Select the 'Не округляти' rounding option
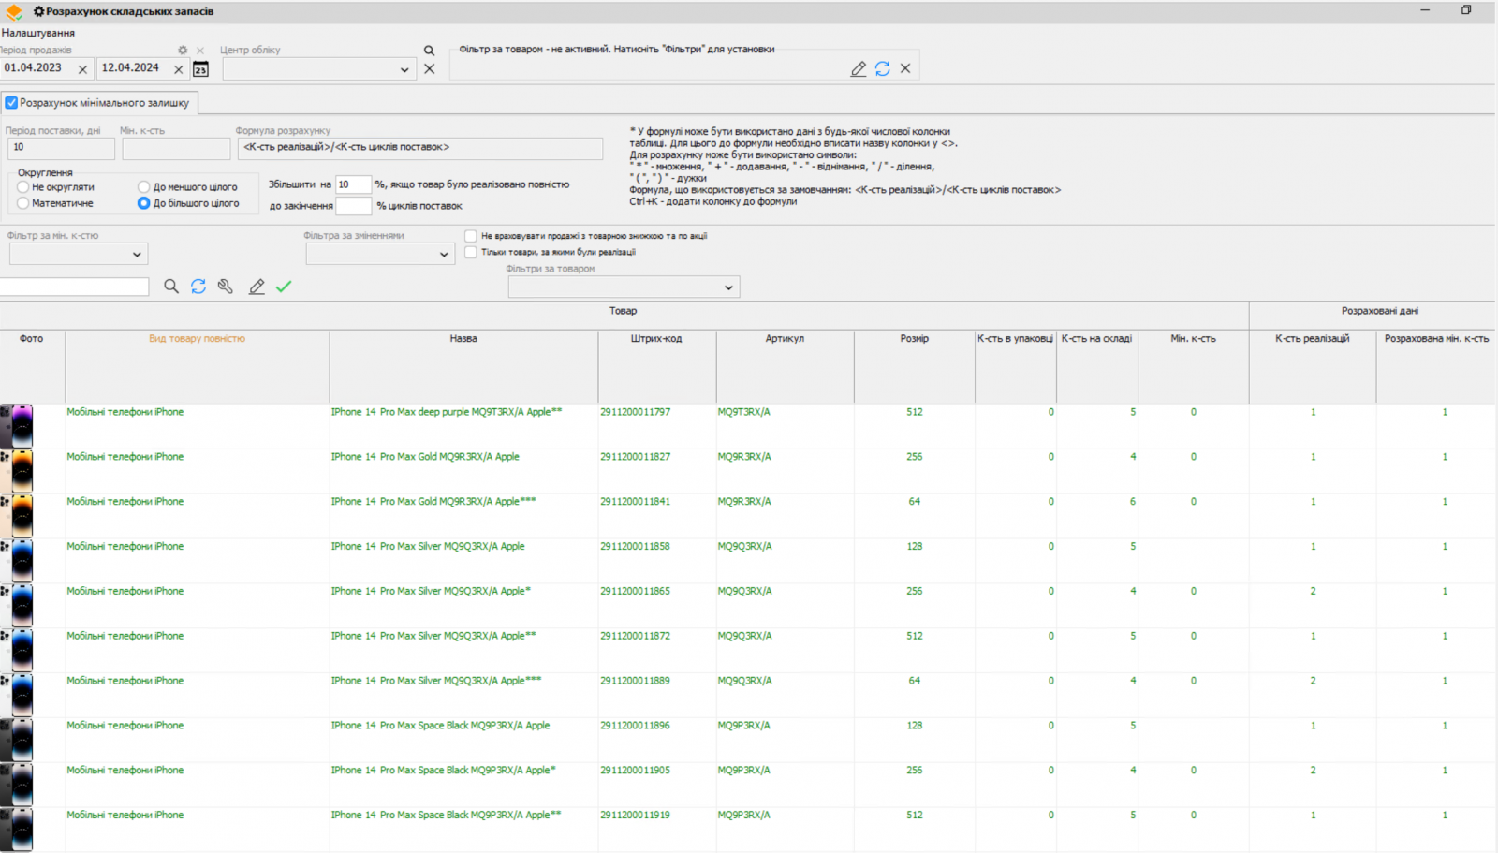Image resolution: width=1498 pixels, height=853 pixels. [x=23, y=187]
